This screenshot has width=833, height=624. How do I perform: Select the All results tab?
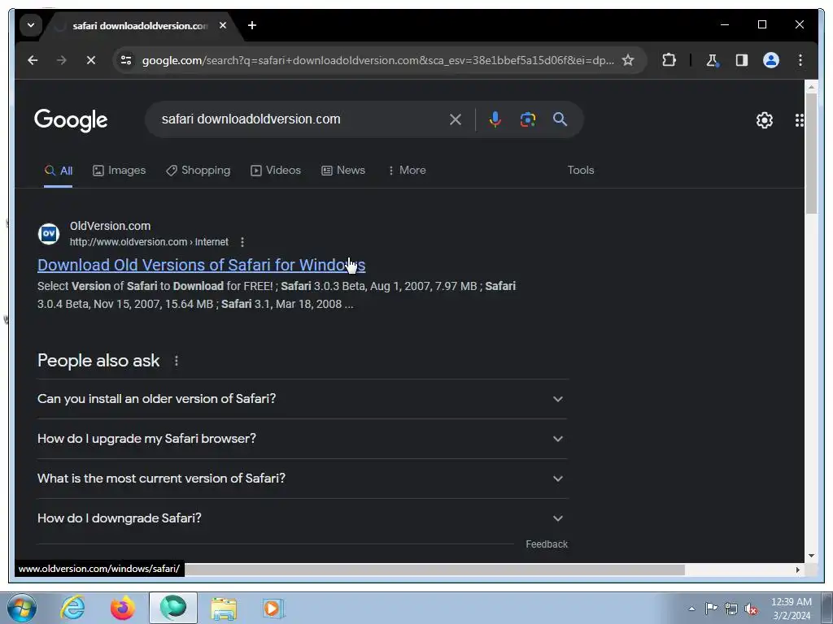[59, 171]
